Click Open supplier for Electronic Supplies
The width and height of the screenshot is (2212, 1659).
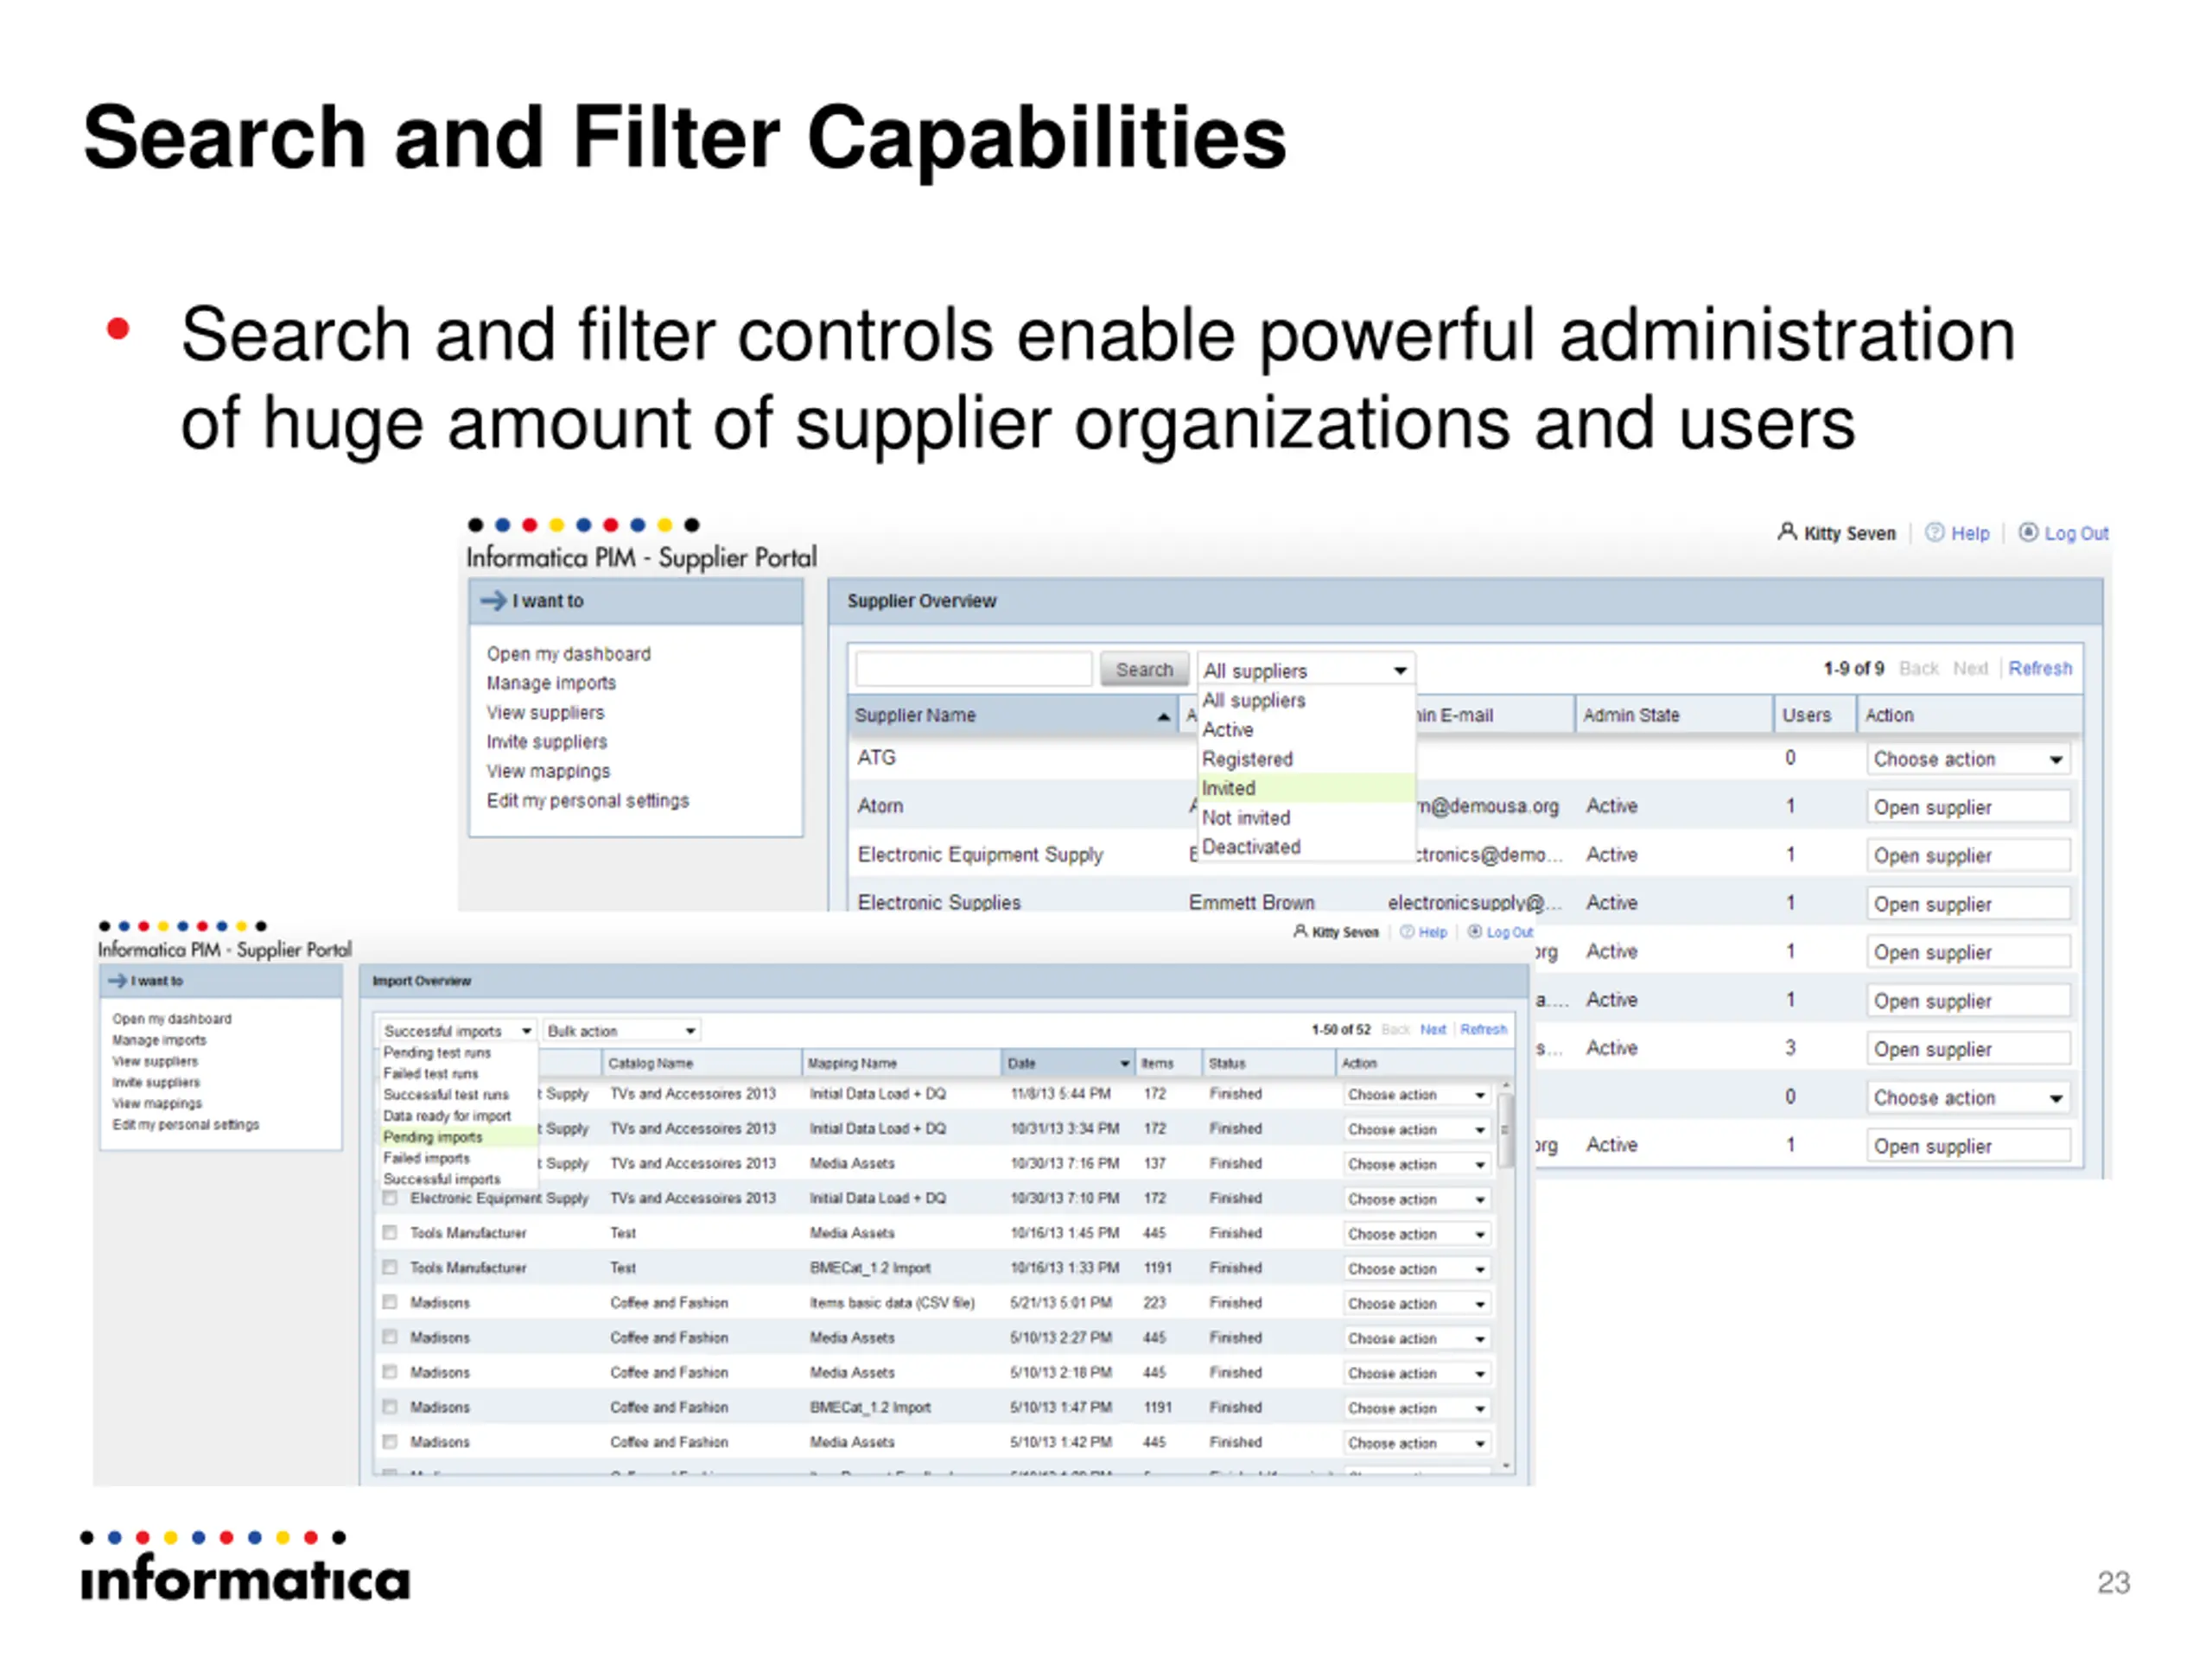(x=1967, y=904)
